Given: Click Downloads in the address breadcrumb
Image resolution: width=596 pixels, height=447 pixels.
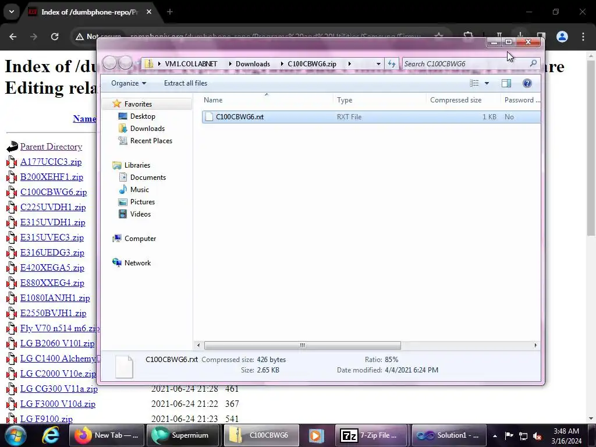Looking at the screenshot, I should (x=253, y=64).
